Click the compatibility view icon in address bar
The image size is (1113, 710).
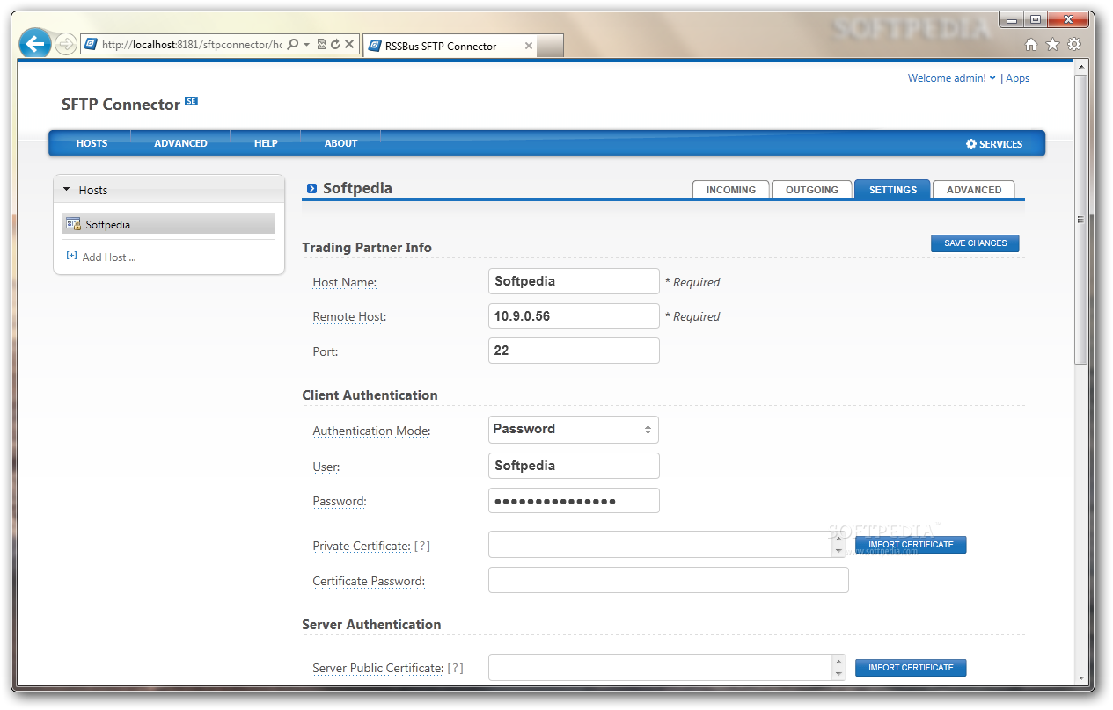(321, 44)
